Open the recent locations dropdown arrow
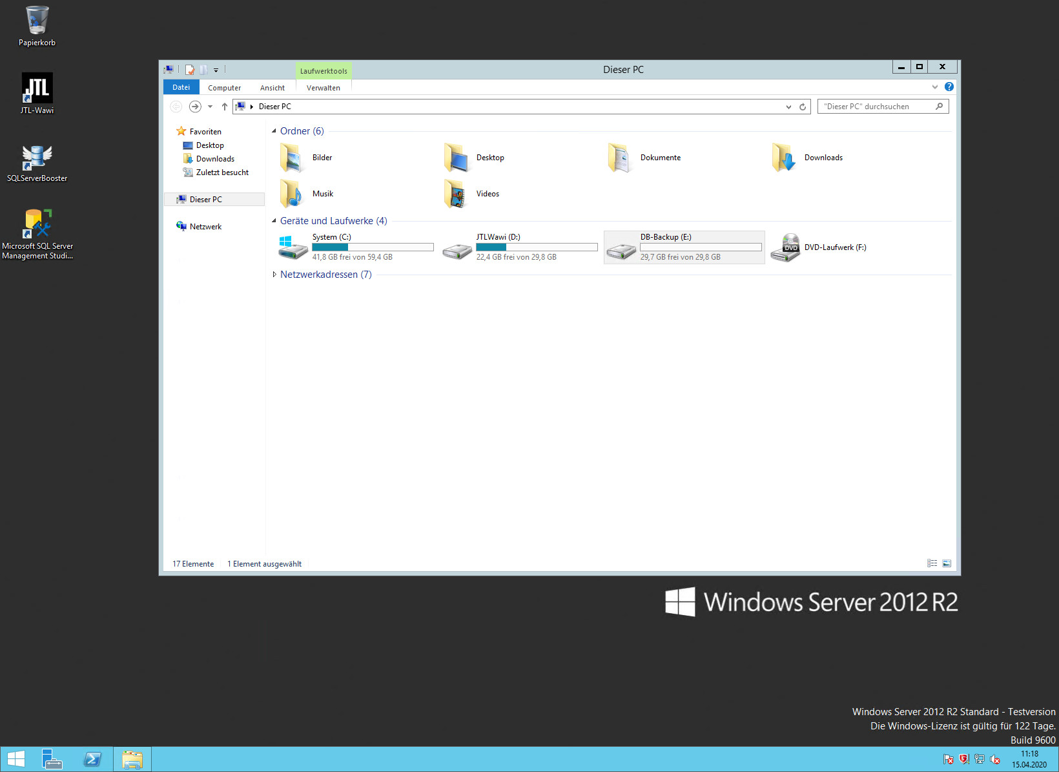1059x772 pixels. [210, 107]
